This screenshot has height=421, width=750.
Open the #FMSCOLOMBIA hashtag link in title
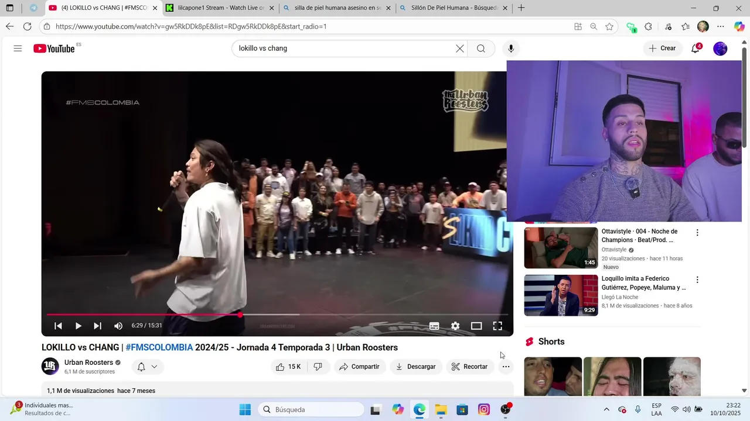(159, 347)
